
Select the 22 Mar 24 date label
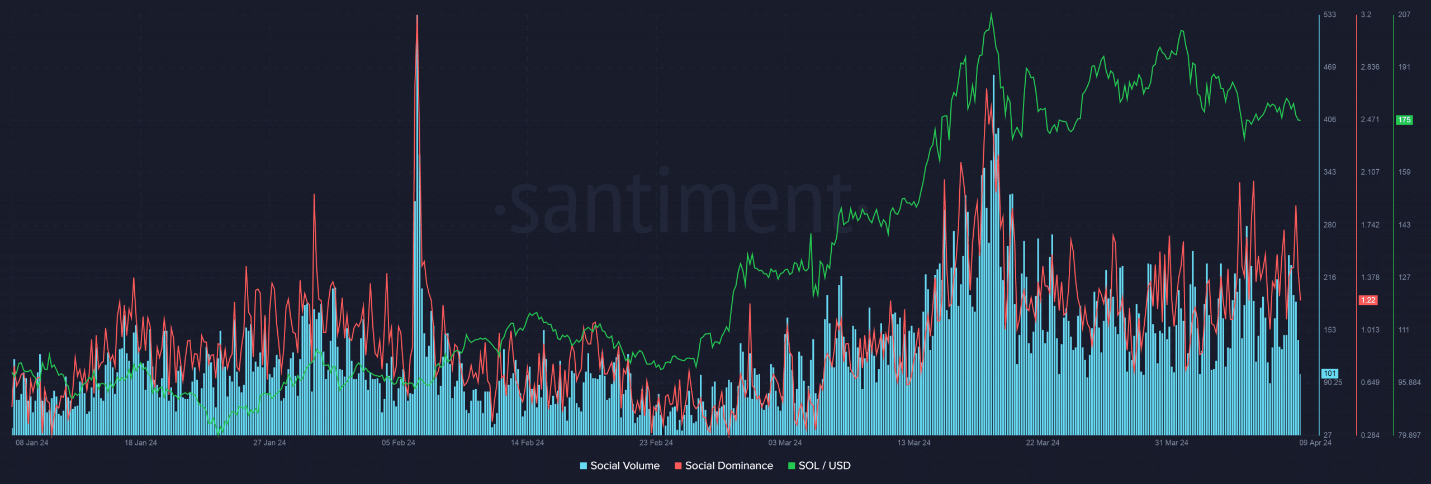[1043, 443]
